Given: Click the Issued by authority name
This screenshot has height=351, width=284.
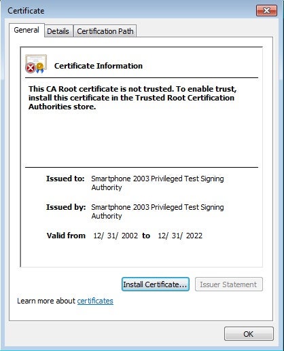Looking at the screenshot, I should [x=158, y=211].
